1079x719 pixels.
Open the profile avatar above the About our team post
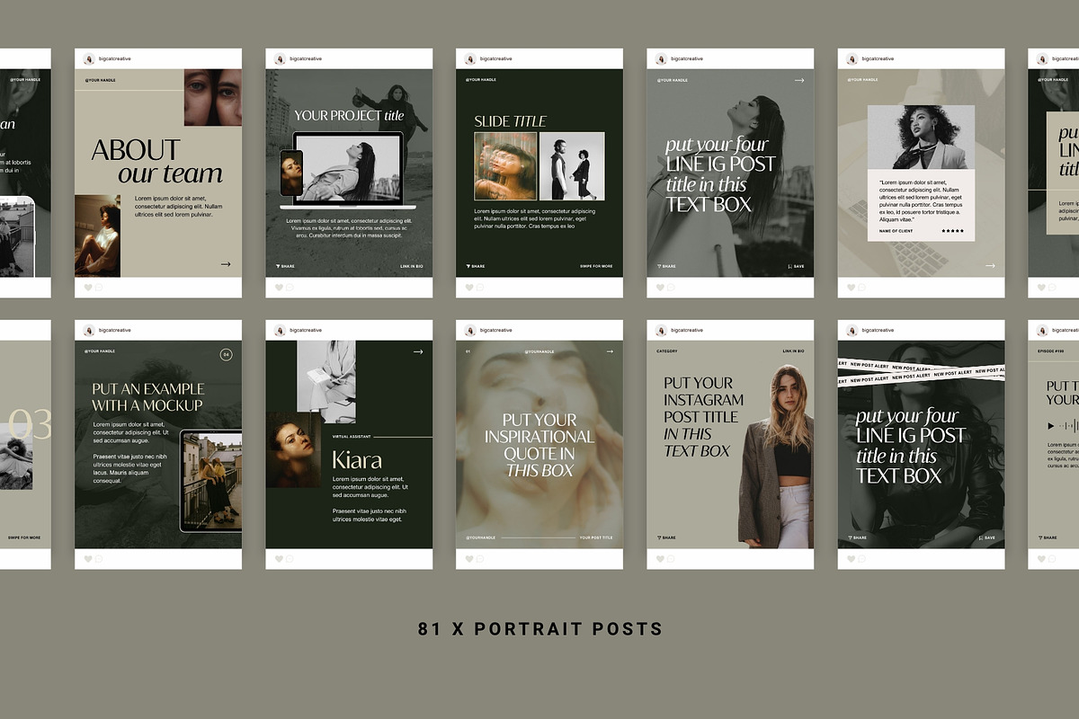89,58
